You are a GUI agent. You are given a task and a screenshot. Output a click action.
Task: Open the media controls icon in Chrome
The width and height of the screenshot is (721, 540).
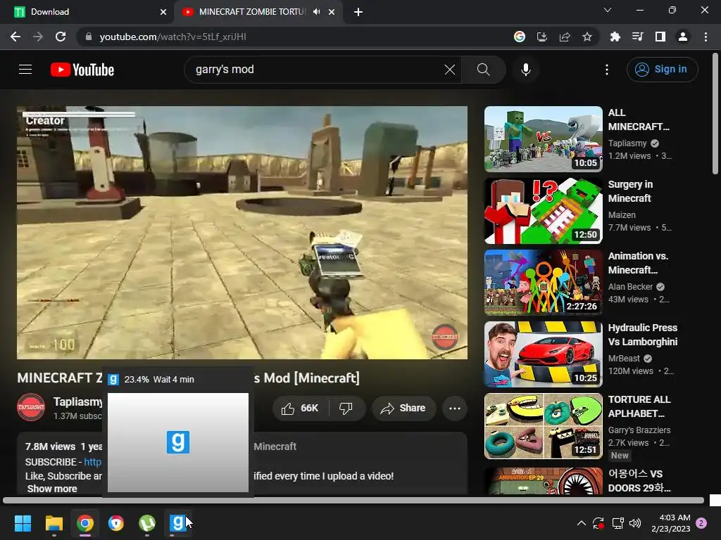pyautogui.click(x=638, y=37)
